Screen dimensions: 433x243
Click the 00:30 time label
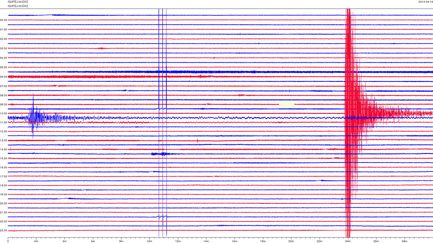pos(4,20)
